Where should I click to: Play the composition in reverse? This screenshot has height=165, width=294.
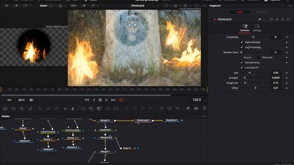(94, 100)
